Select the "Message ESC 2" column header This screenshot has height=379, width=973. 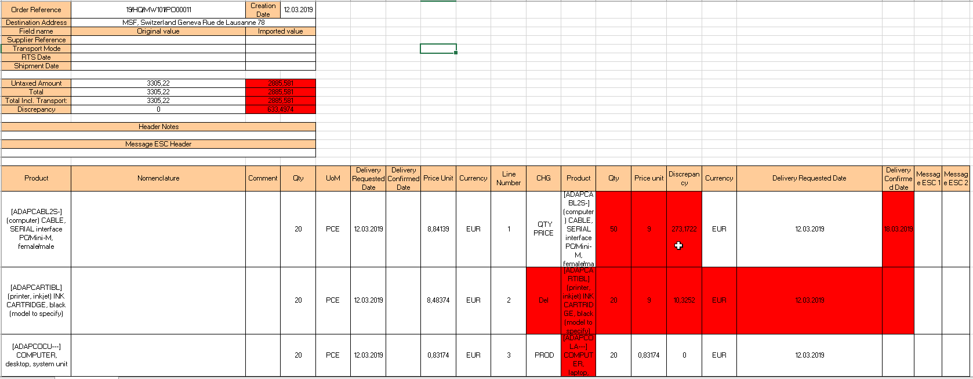point(956,178)
